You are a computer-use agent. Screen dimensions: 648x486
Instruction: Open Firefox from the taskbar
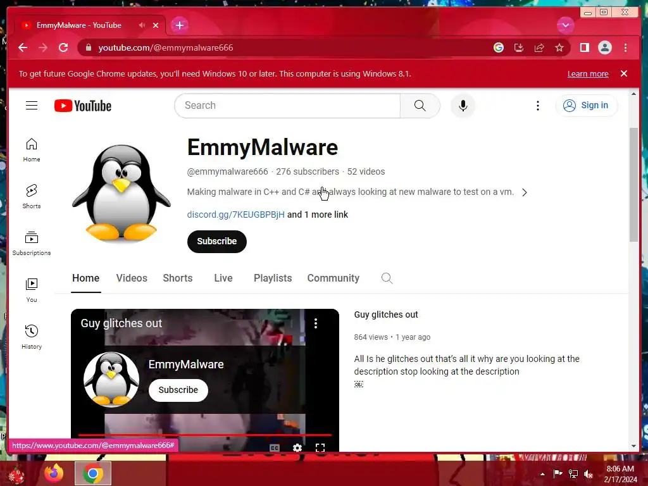pyautogui.click(x=54, y=473)
